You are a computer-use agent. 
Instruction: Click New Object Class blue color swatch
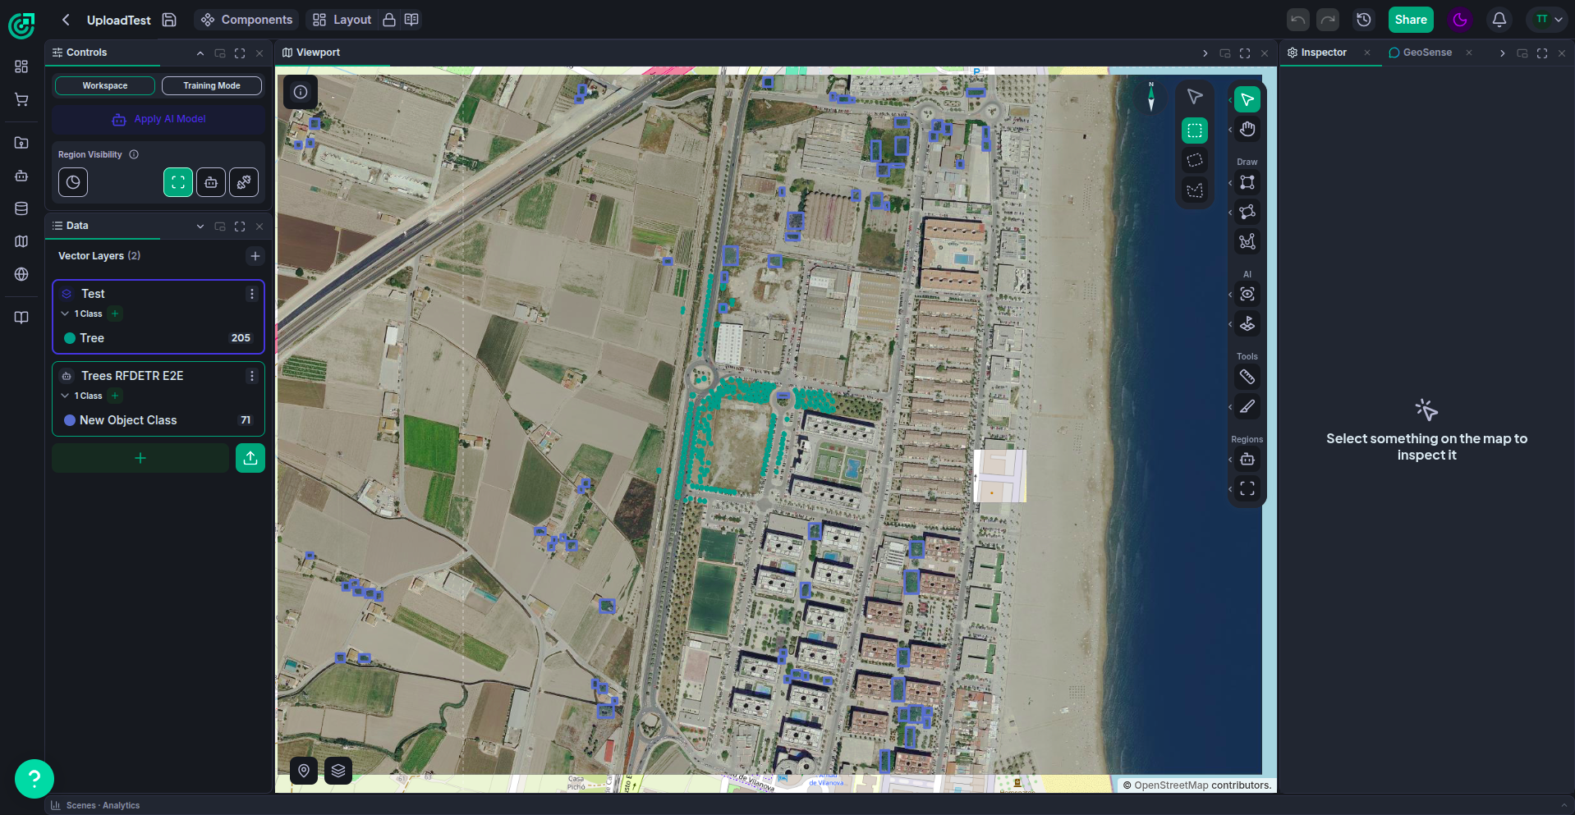pyautogui.click(x=70, y=420)
